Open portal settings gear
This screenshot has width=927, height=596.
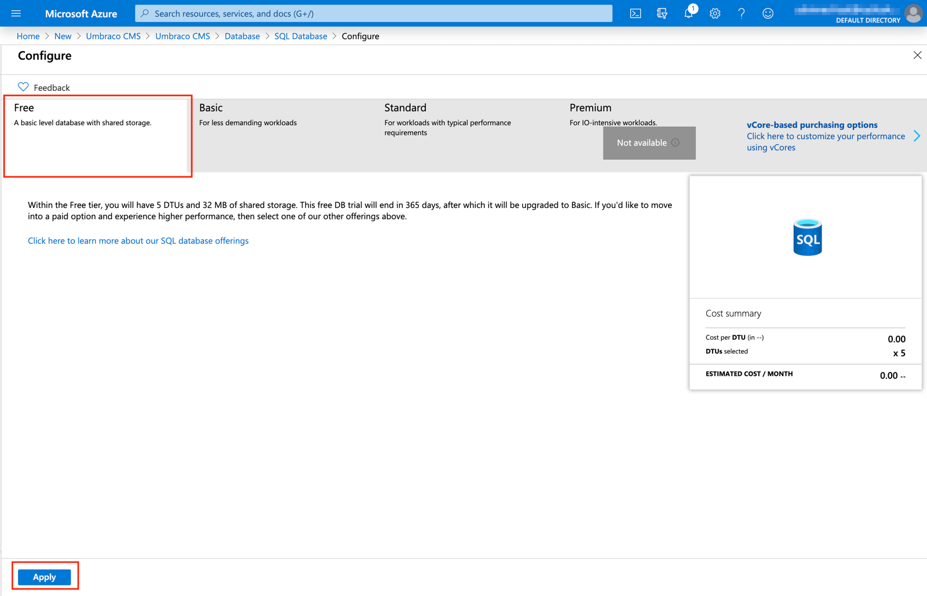coord(715,13)
